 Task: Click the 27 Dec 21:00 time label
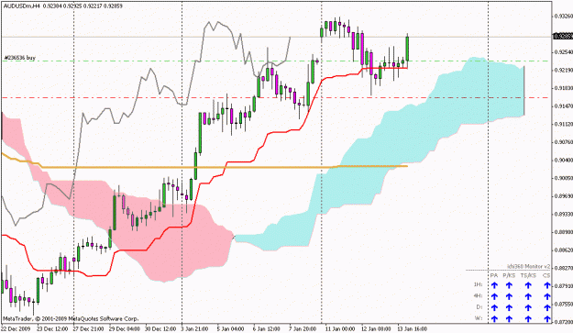(88, 329)
